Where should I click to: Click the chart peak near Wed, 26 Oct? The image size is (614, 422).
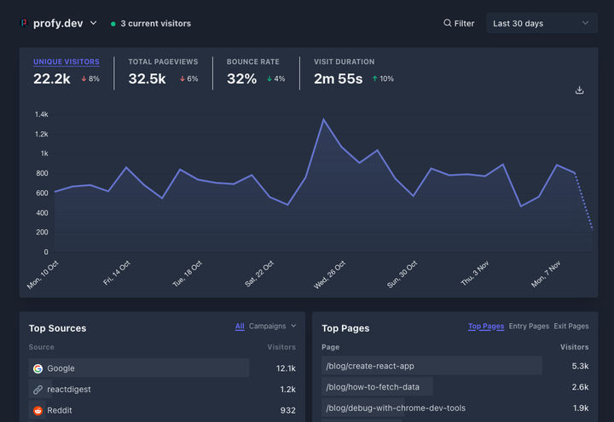pos(323,119)
